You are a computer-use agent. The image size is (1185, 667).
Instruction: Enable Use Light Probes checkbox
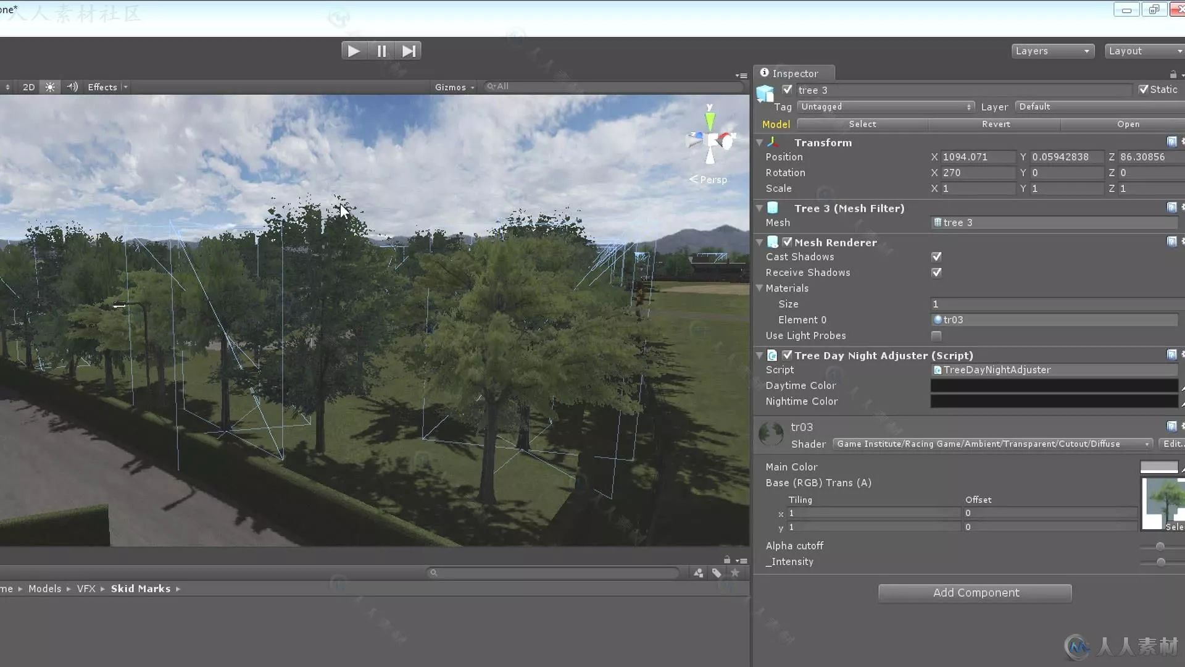pos(936,336)
